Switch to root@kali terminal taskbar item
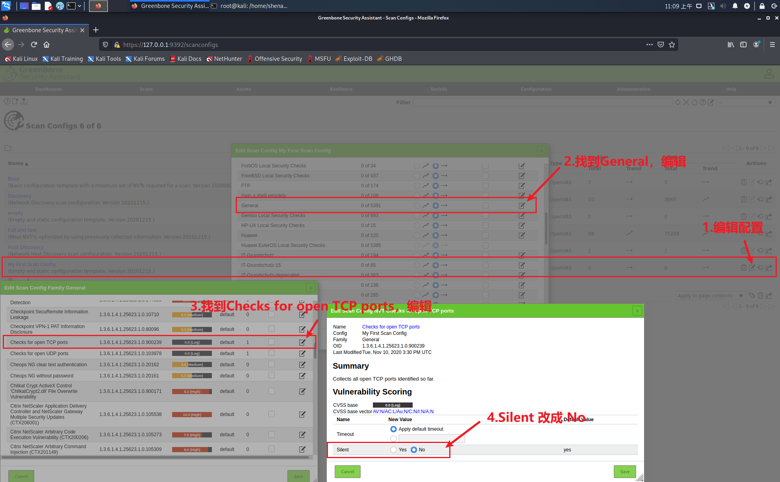 [x=250, y=6]
